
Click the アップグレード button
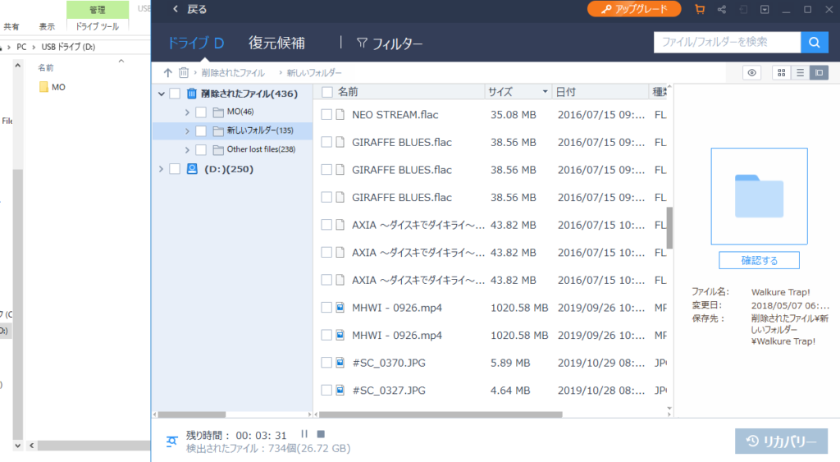pyautogui.click(x=633, y=9)
